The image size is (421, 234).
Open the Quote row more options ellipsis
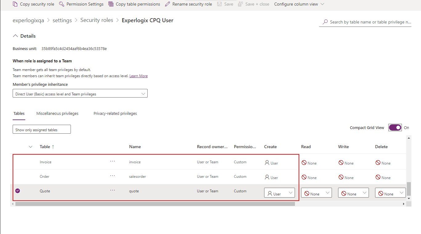click(112, 190)
